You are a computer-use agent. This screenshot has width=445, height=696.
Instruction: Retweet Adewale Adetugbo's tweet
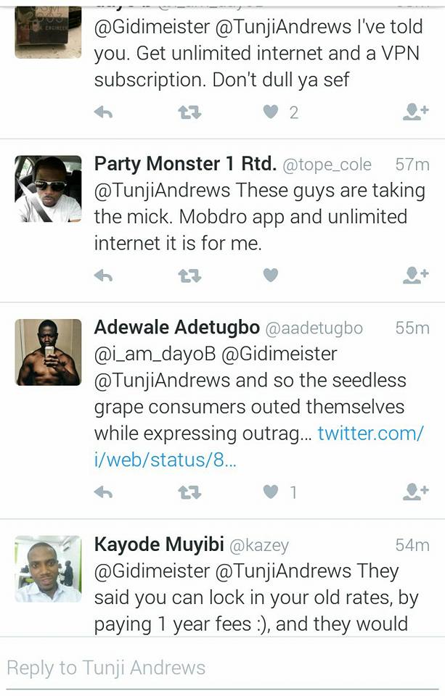point(190,491)
